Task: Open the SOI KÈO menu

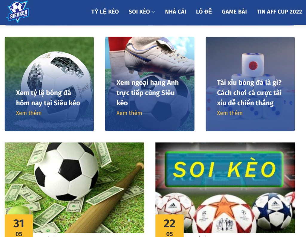Action: 139,12
